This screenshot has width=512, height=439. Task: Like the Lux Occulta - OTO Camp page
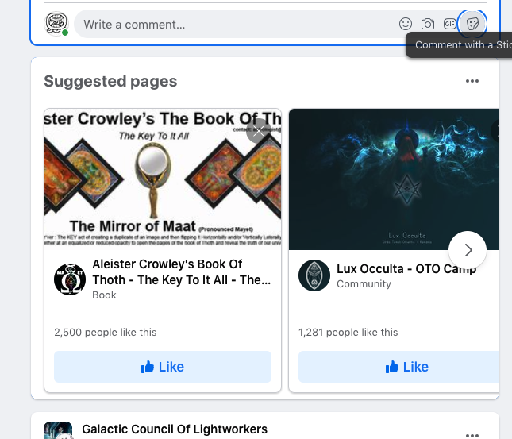pos(398,367)
